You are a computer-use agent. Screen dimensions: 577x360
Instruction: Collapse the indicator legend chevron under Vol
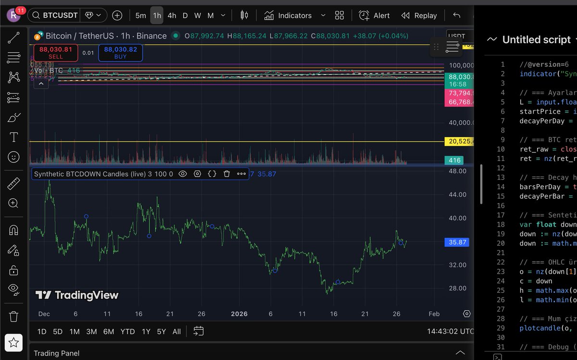click(41, 84)
